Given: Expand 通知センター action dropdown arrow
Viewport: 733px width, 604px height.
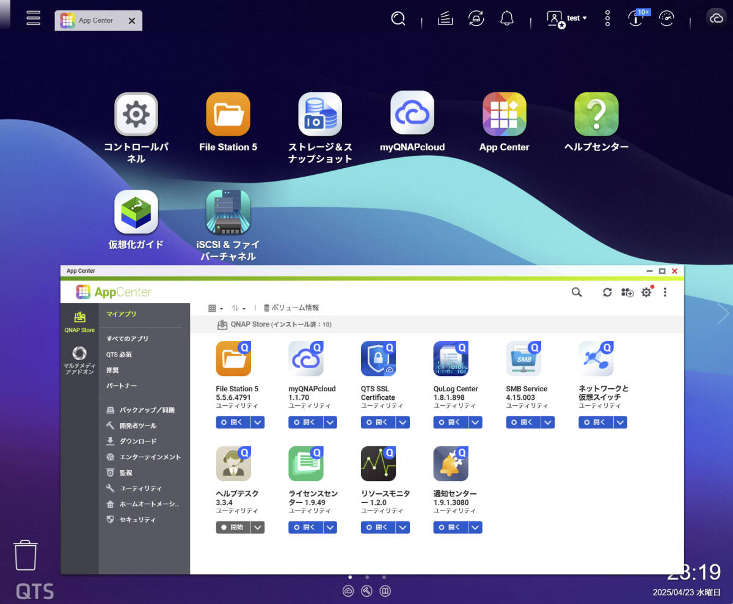Looking at the screenshot, I should click(x=476, y=527).
